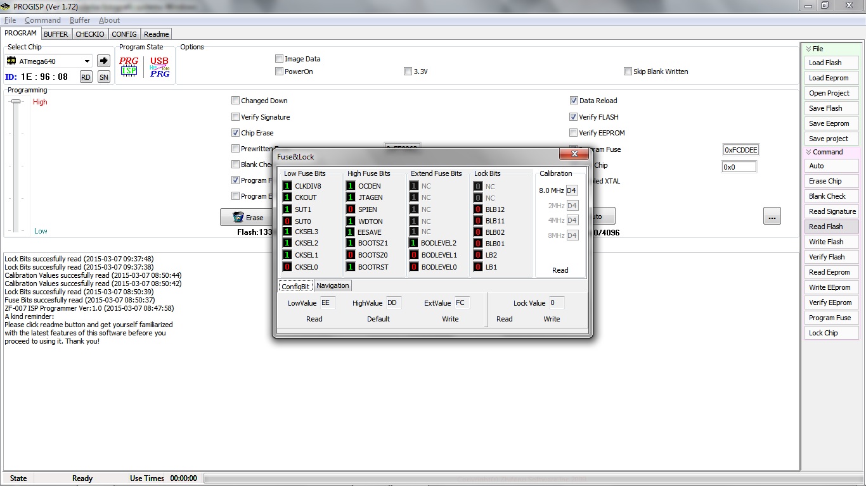Screen dimensions: 866x486
Task: Flip the SUT0 fuse bit
Action: point(287,221)
